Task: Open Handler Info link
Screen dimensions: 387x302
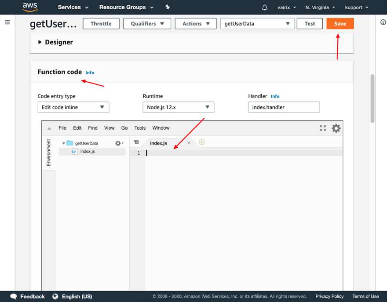Action: click(x=275, y=96)
